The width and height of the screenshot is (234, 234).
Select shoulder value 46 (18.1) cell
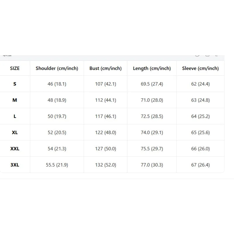[57, 84]
